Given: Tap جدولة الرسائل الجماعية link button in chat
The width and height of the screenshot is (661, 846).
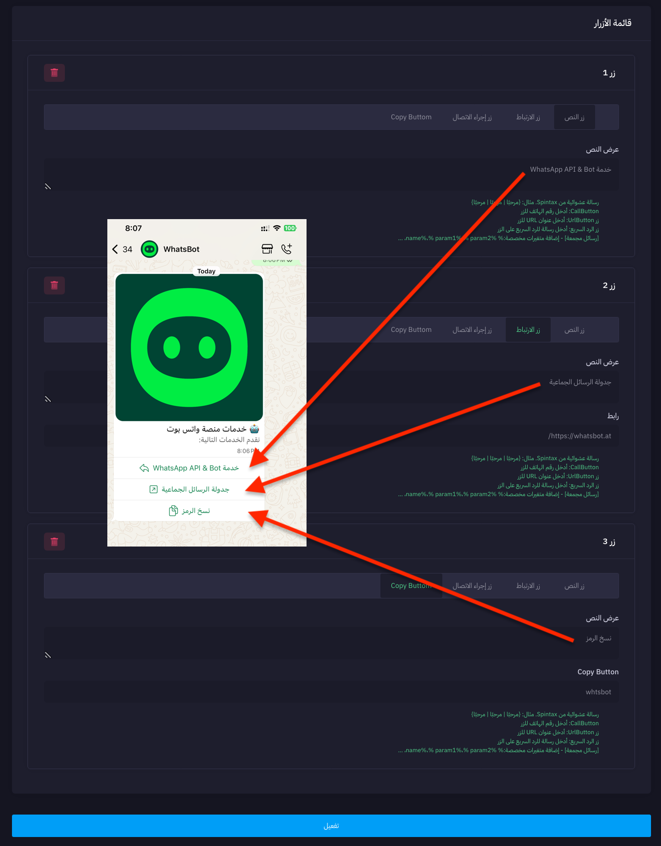Looking at the screenshot, I should tap(189, 489).
